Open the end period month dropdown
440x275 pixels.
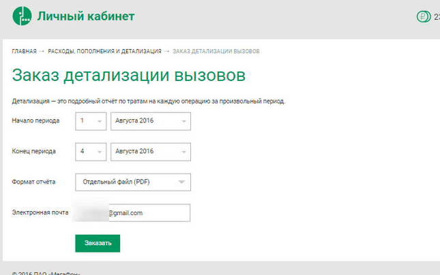point(150,151)
